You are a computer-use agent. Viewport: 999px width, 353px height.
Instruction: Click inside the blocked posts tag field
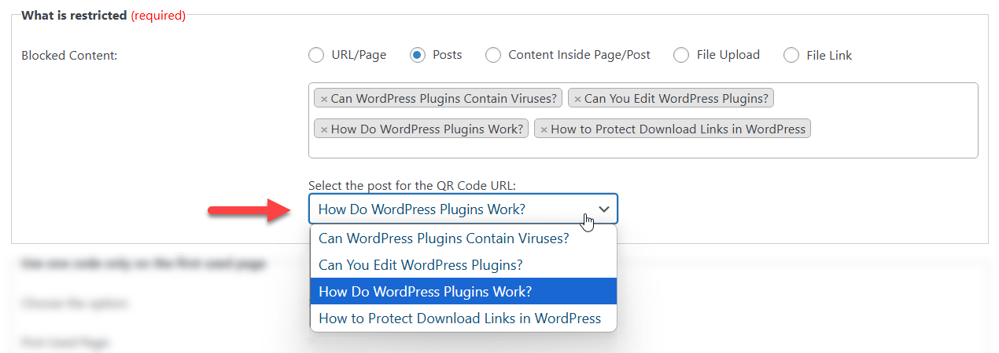tap(643, 120)
